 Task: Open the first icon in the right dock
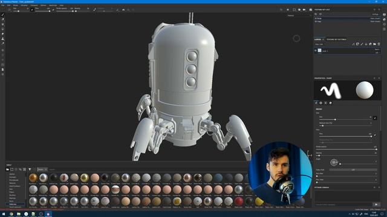pyautogui.click(x=385, y=14)
